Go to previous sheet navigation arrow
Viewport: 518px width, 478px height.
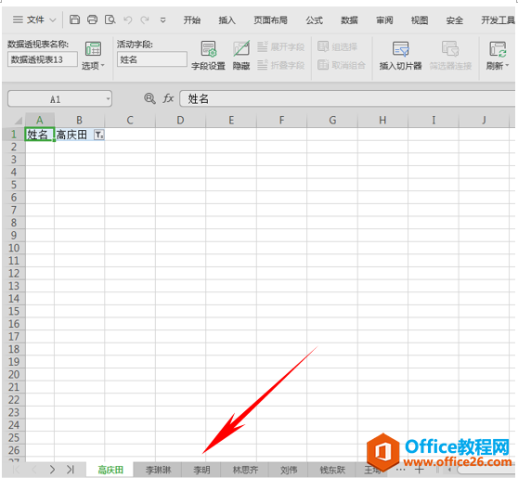tap(34, 470)
